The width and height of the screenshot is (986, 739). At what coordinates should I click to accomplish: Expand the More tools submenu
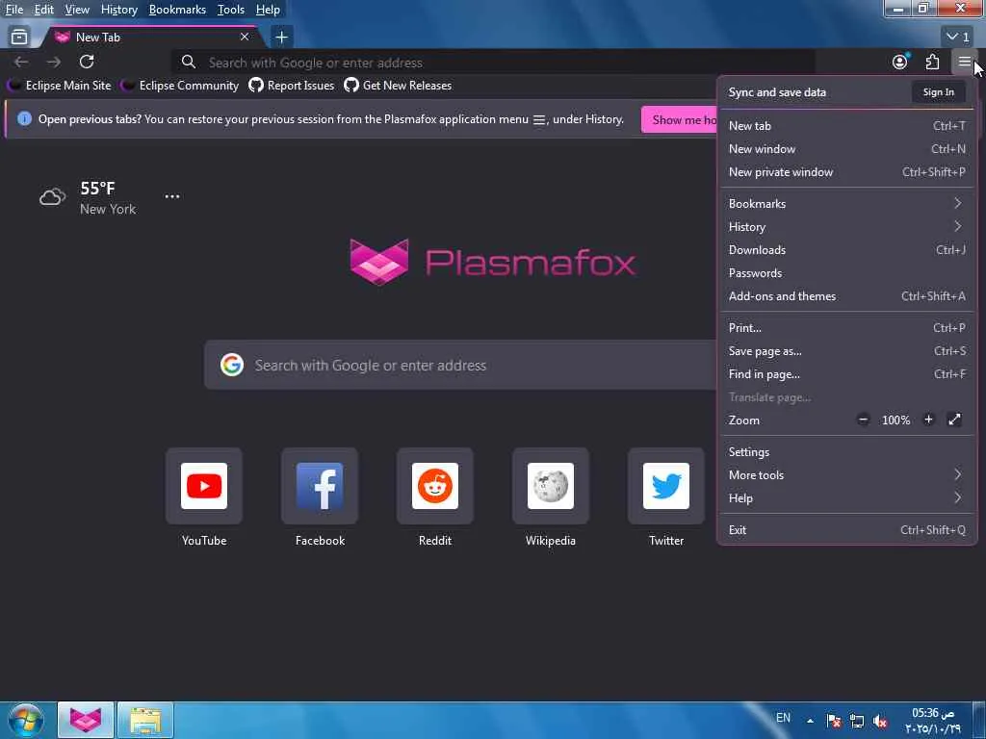coord(846,475)
